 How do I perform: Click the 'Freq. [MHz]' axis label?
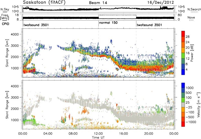click(5, 17)
